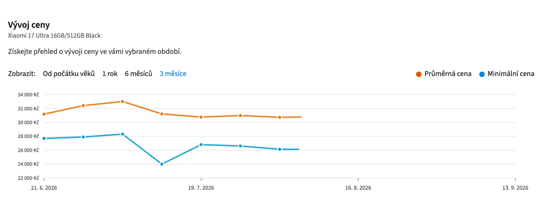This screenshot has height=213, width=542.
Task: Toggle the Minimální cena legend label
Action: [x=511, y=74]
